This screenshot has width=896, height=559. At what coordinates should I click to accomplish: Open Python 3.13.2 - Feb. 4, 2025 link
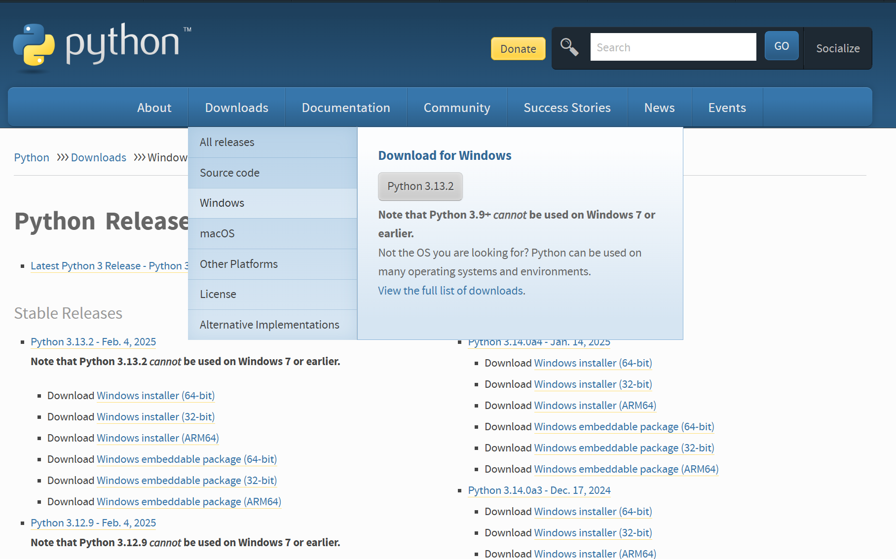93,341
